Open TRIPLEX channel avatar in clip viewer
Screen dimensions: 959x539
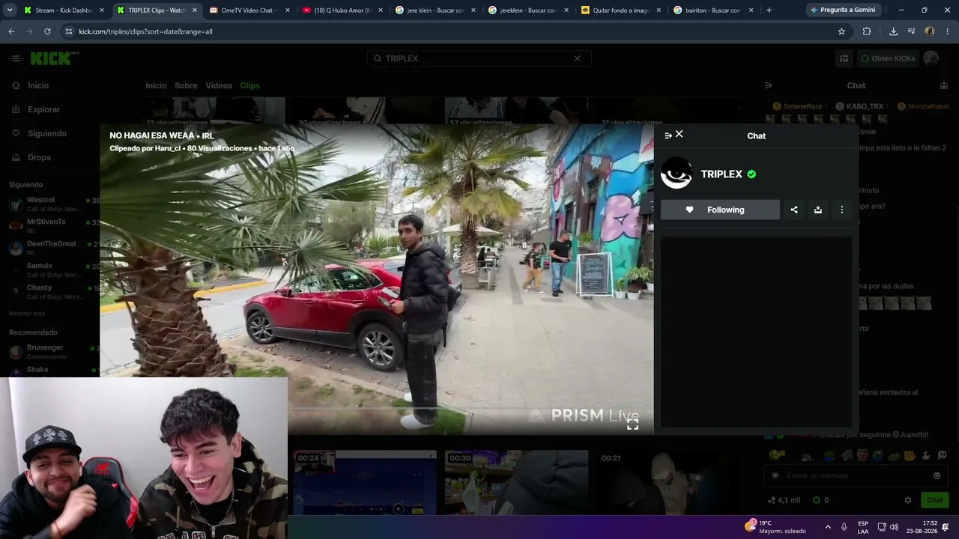[677, 174]
